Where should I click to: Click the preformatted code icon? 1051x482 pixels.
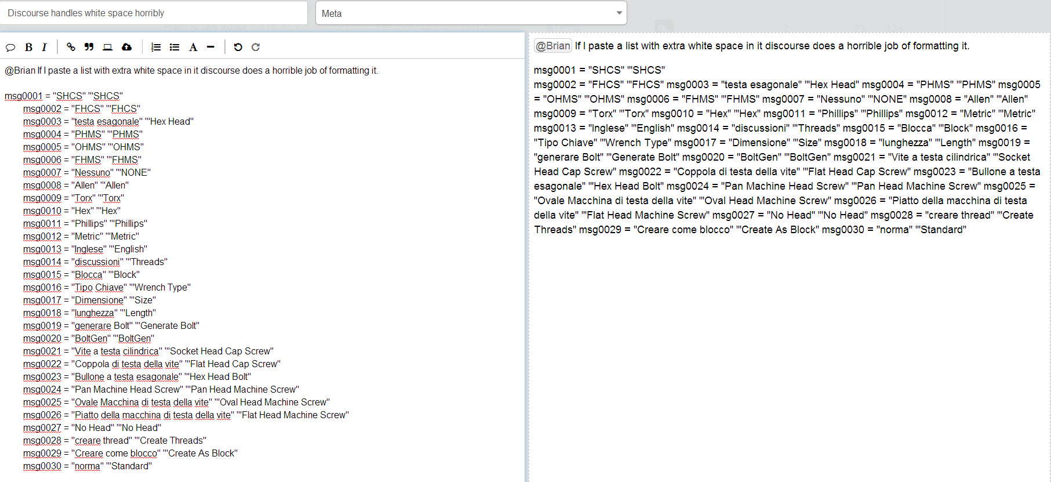click(107, 47)
